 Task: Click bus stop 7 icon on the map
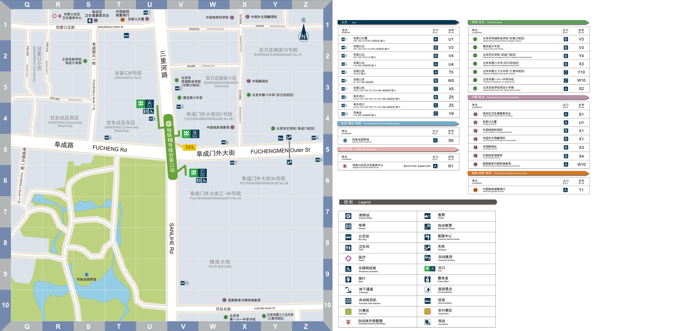coord(233,163)
